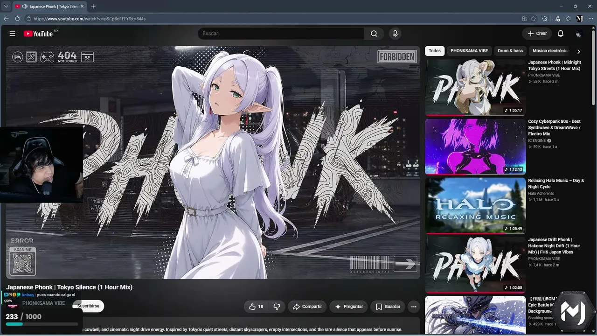Open browser settings and more menu
The image size is (597, 336).
click(x=590, y=19)
